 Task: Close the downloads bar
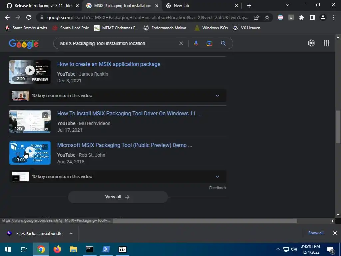click(x=335, y=233)
